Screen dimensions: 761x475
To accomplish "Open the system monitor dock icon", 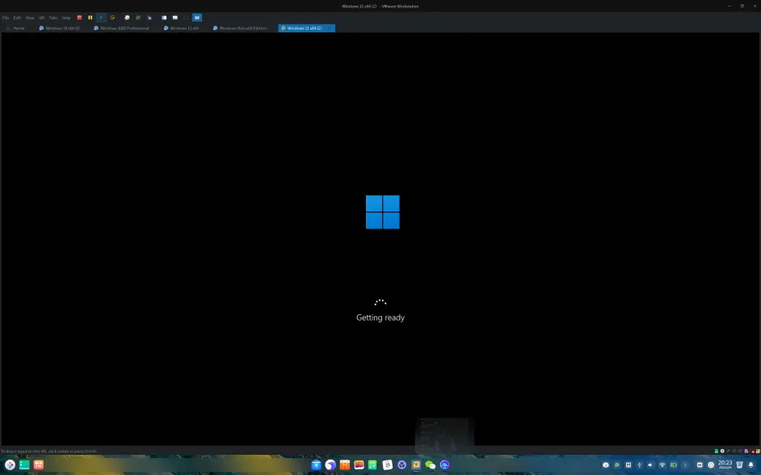I will [x=444, y=465].
